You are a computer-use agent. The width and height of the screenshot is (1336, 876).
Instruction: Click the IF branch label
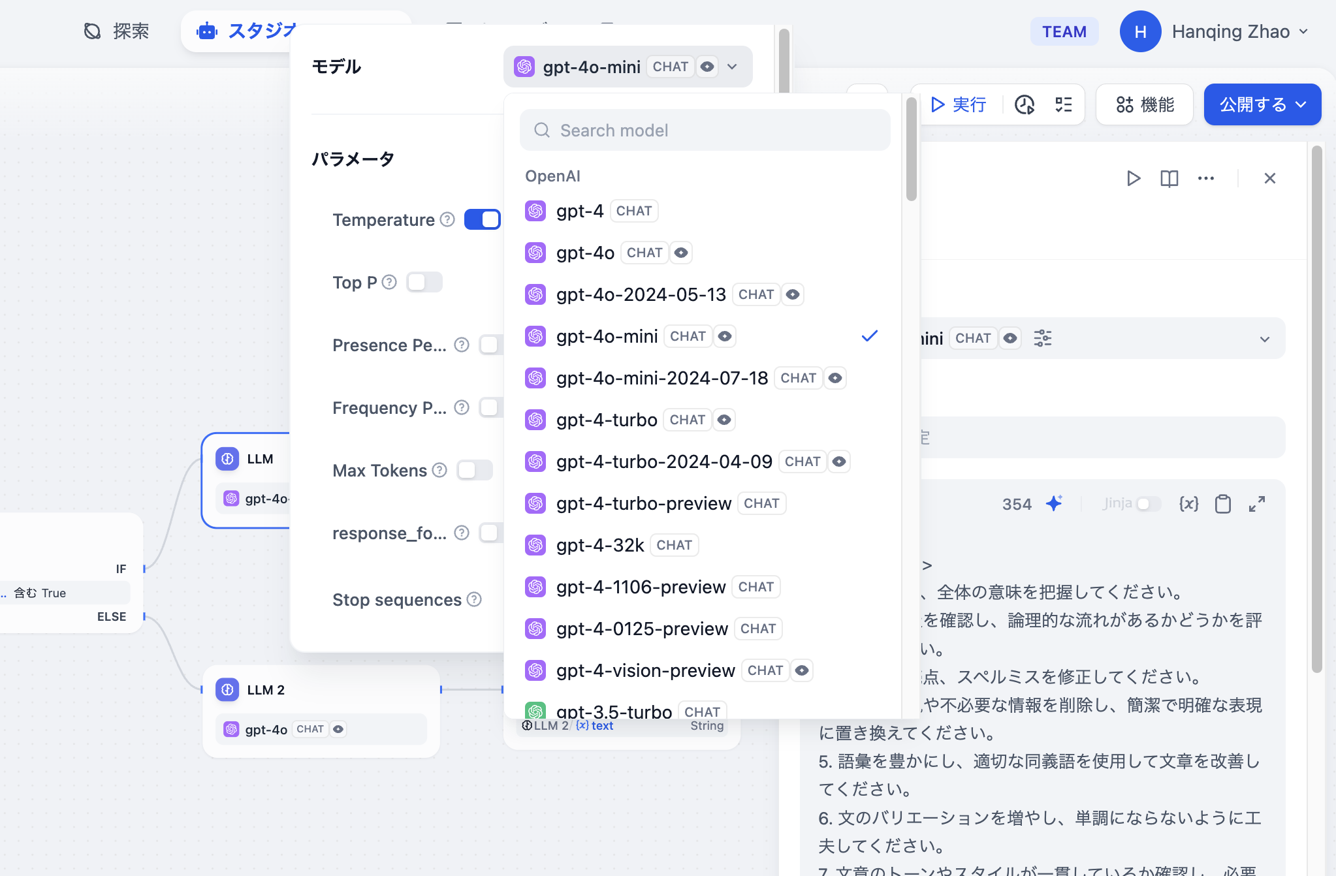pos(121,569)
